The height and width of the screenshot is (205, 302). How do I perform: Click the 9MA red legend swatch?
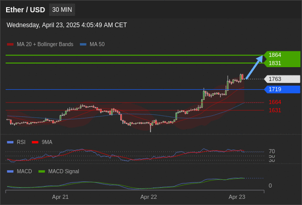(x=35, y=142)
